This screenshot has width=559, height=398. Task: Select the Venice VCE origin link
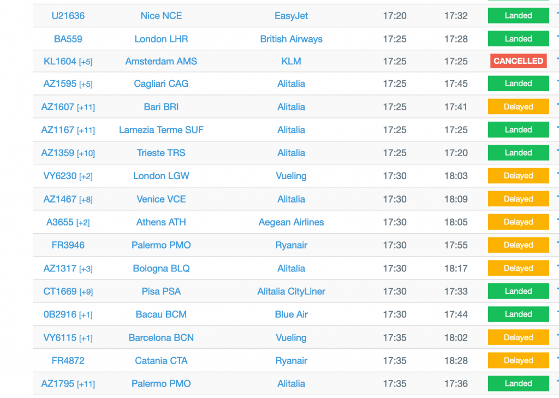pyautogui.click(x=161, y=199)
